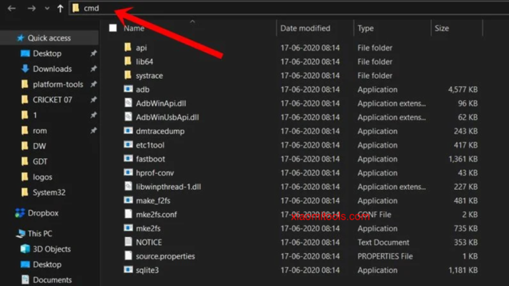509x286 pixels.
Task: Click the Forward navigation arrow
Action: point(31,9)
